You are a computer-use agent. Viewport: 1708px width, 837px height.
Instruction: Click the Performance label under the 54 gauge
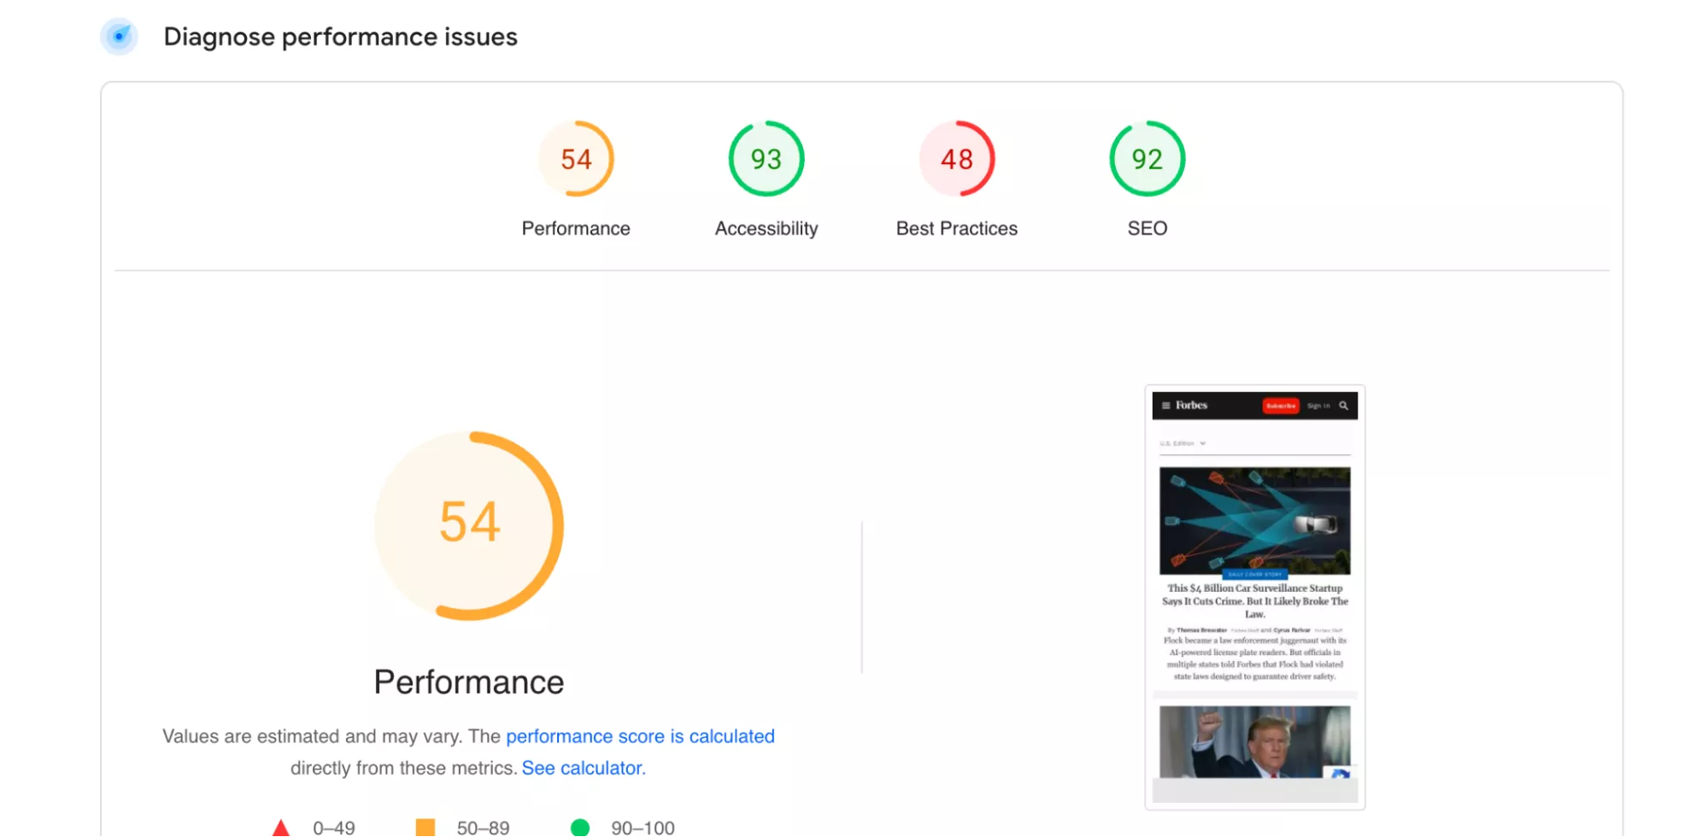pos(576,229)
